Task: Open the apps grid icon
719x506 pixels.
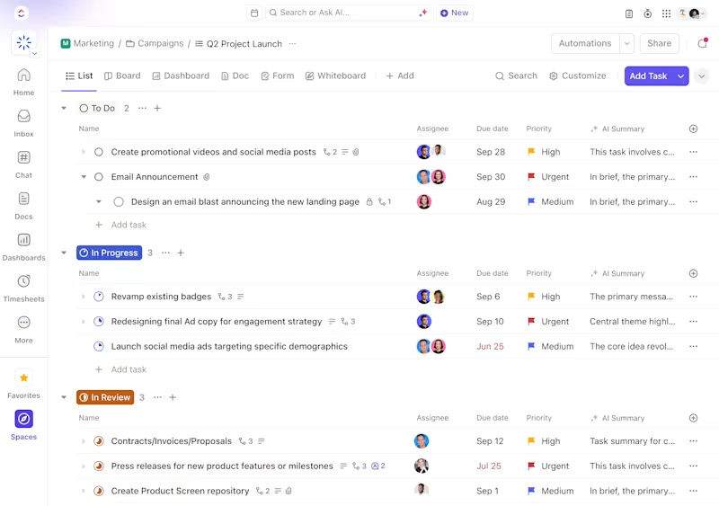Action: click(666, 13)
